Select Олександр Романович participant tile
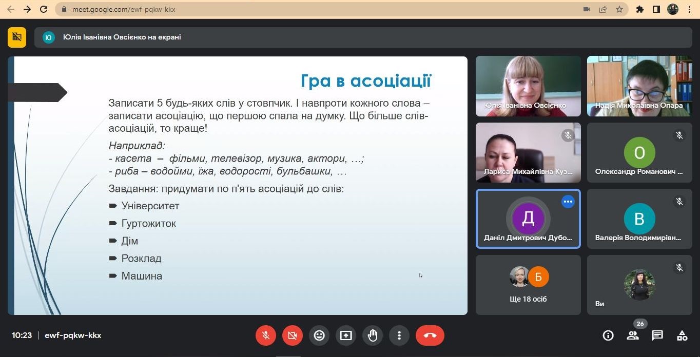 click(639, 152)
